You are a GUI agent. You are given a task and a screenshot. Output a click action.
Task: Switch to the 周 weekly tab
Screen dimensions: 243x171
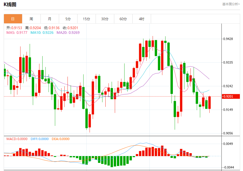pos(31,19)
